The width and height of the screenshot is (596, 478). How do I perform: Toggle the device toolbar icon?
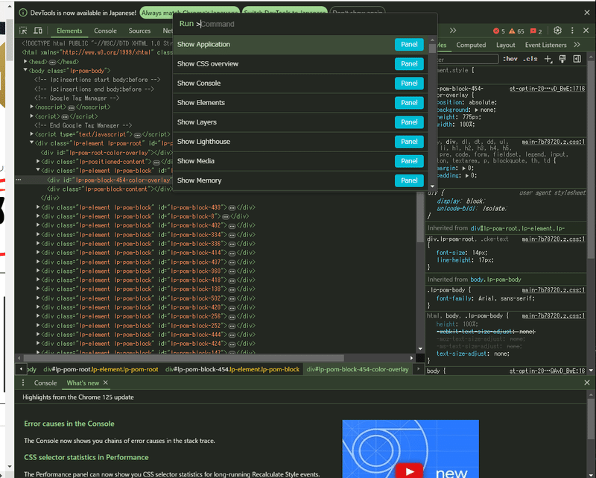coord(38,31)
